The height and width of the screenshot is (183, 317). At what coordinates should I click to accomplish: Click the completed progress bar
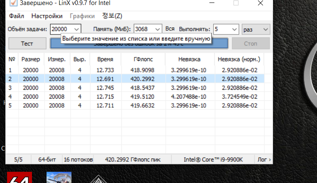139,43
